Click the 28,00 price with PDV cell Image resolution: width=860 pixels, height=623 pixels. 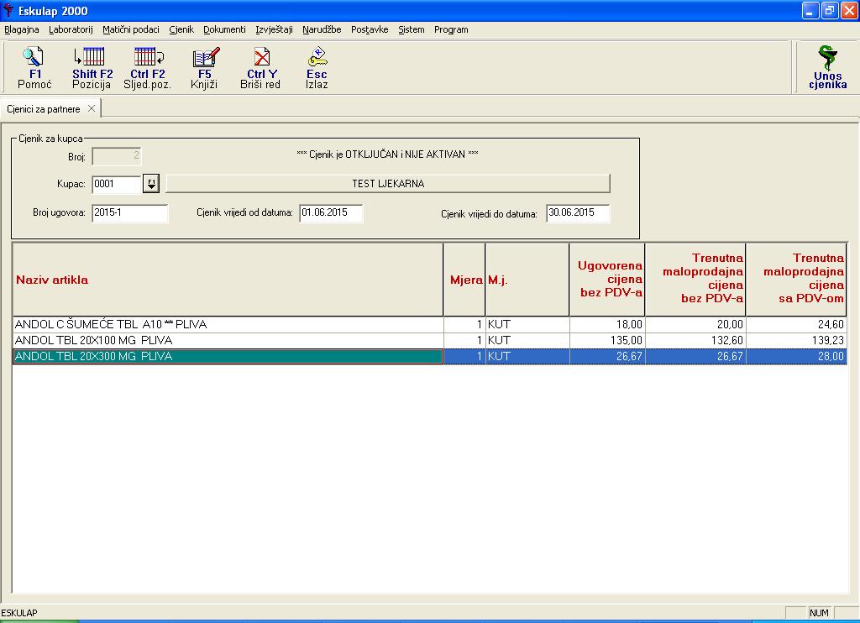point(796,356)
